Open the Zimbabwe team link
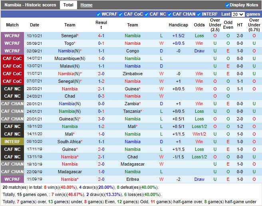Viewport: 262px width, 206px height. click(x=133, y=74)
